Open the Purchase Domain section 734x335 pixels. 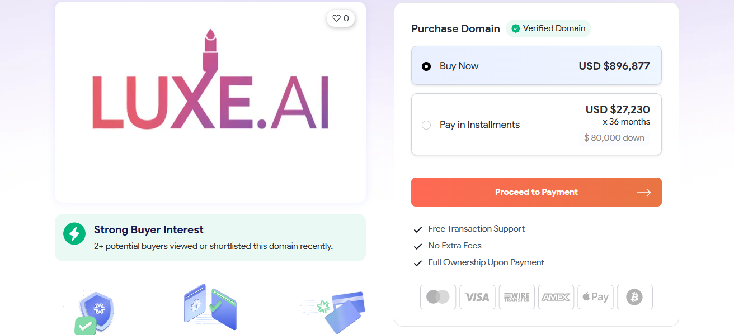click(x=455, y=28)
